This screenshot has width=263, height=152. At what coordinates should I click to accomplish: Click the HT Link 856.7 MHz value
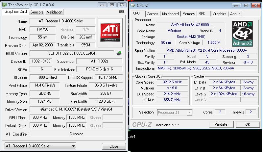pos(172,100)
